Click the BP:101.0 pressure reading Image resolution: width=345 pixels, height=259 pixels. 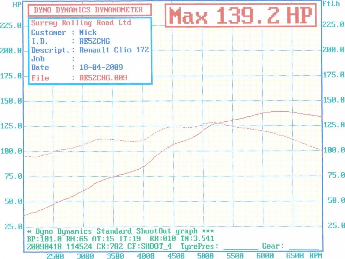pos(41,239)
